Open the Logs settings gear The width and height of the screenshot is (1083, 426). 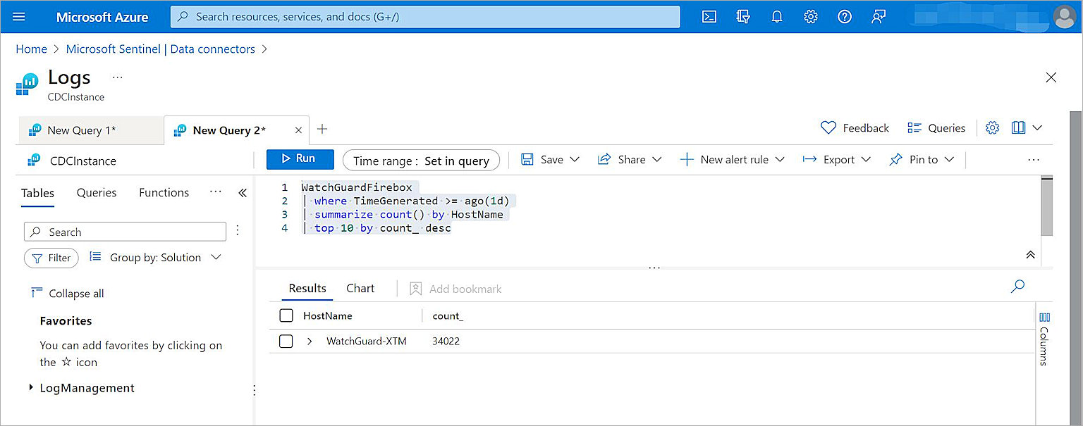coord(993,127)
